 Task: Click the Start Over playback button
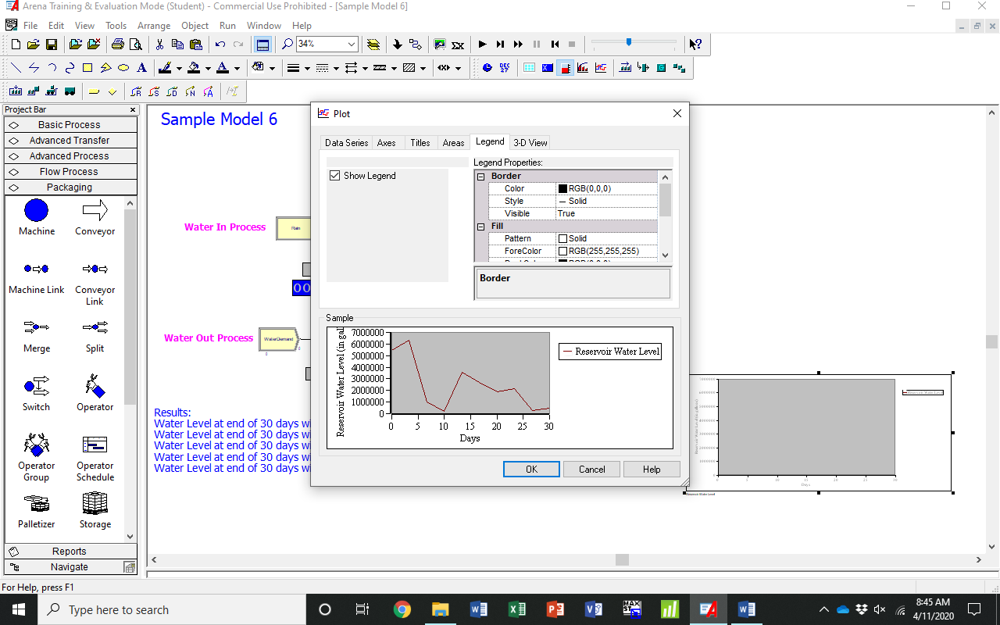[x=555, y=45]
